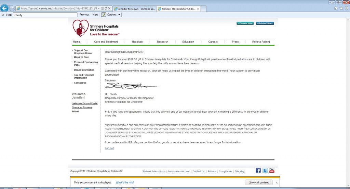Open the What's the risk? link

125,183
